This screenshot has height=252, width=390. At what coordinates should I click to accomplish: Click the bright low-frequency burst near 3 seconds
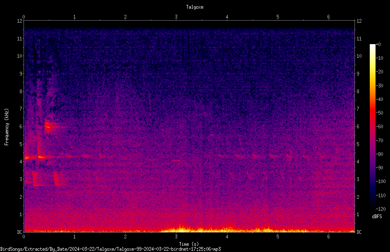[181, 229]
